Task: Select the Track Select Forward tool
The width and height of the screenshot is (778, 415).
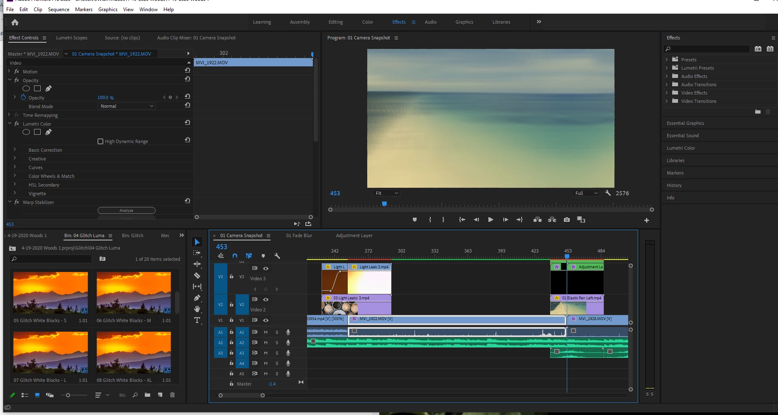Action: click(x=197, y=253)
